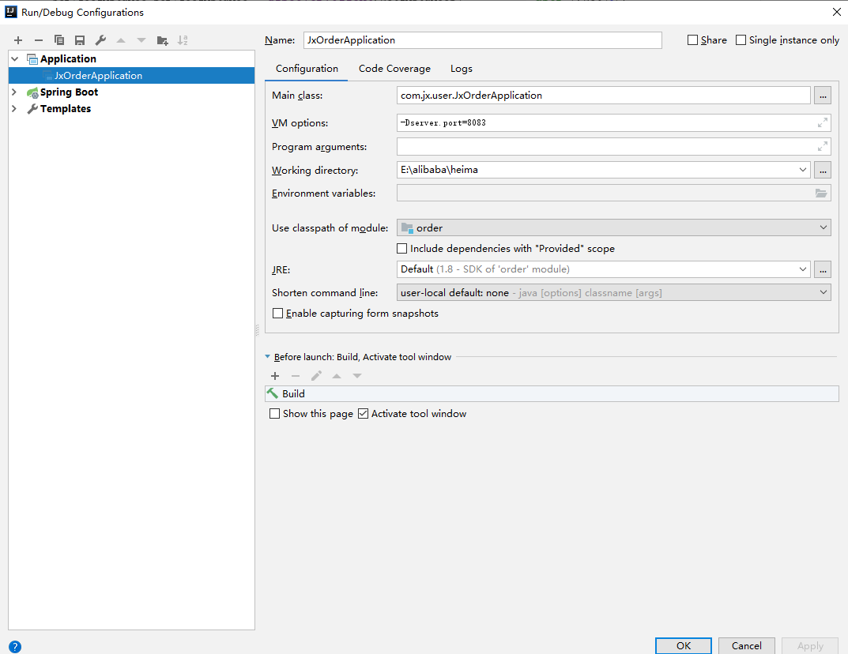Select JxOrderApplication in configurations tree
Viewport: 848px width, 654px height.
[131, 76]
